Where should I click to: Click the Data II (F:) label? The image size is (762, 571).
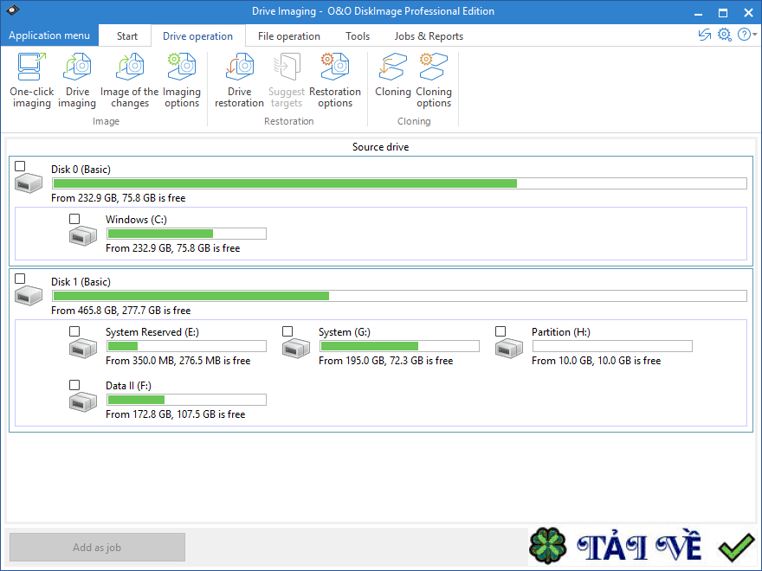128,386
